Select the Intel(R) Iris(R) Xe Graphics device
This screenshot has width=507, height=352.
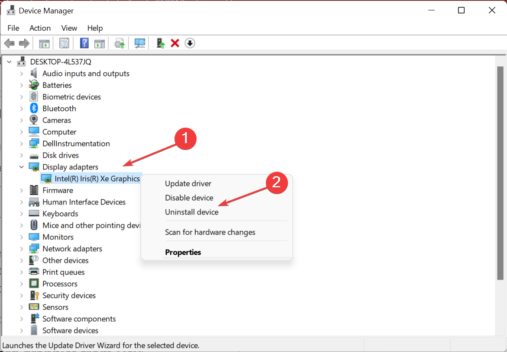click(x=97, y=179)
